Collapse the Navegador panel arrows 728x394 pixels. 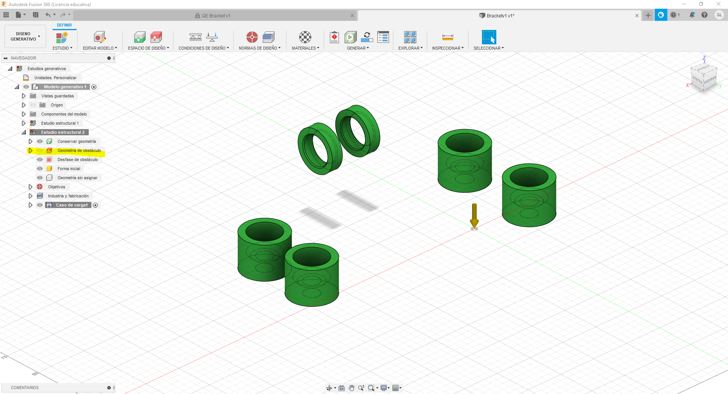tap(5, 58)
